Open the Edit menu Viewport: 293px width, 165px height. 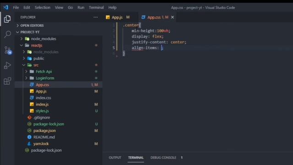27,7
